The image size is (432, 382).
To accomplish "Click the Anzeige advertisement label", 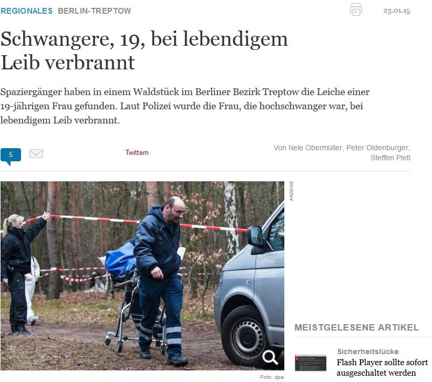I will (291, 191).
